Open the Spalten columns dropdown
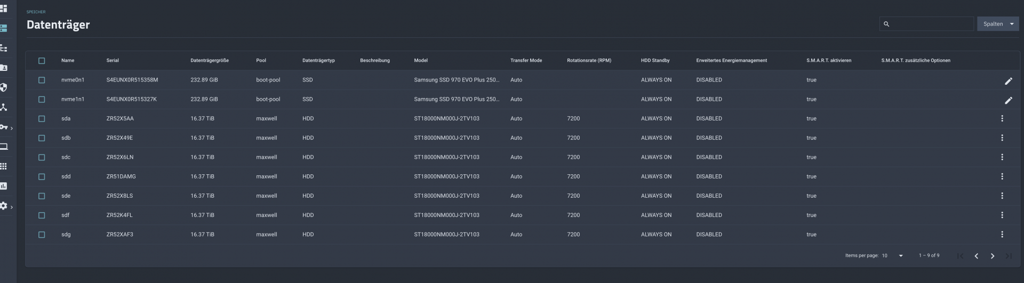1024x283 pixels. pos(998,24)
